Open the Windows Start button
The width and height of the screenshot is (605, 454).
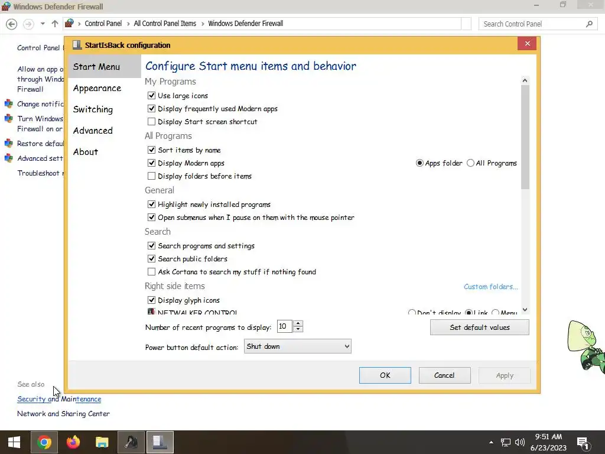pos(14,442)
